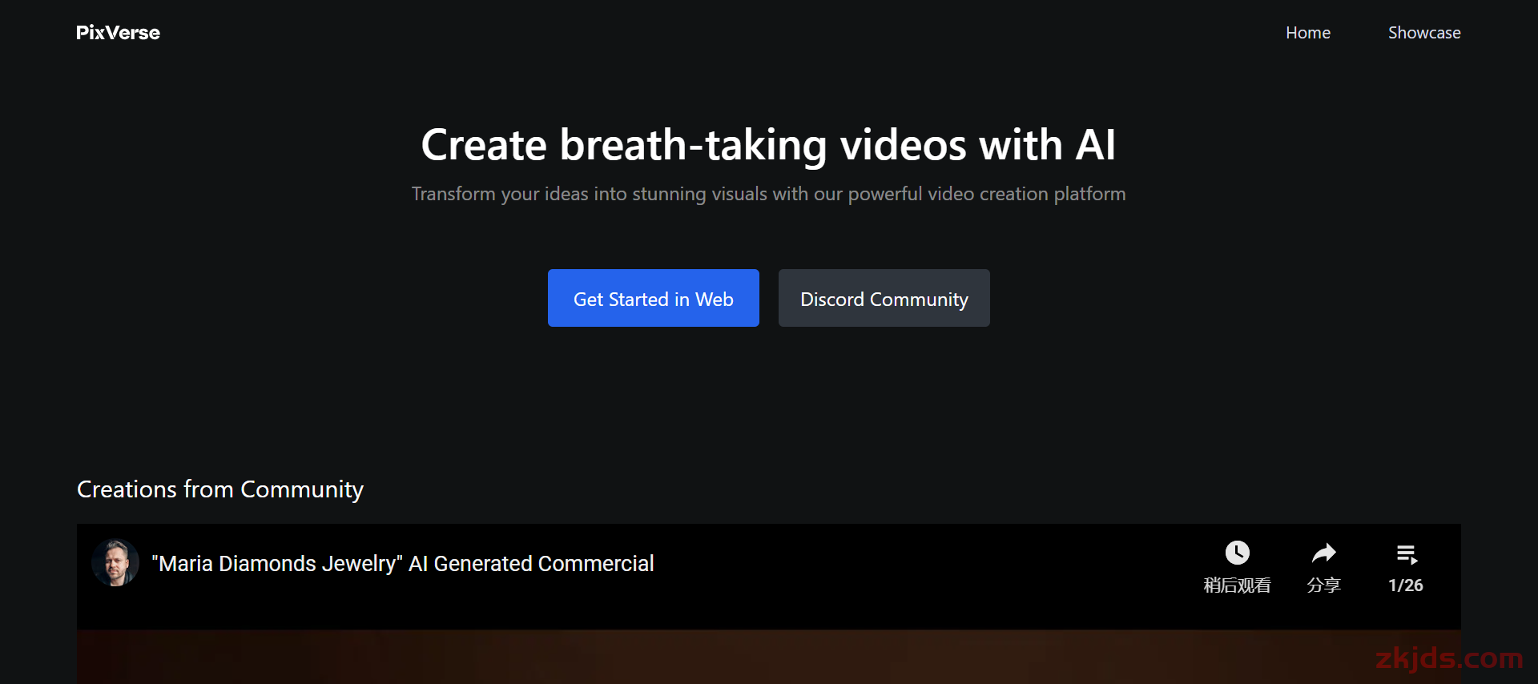The width and height of the screenshot is (1538, 684).
Task: Click the Create breath-taking videos with AI headline
Action: [768, 145]
